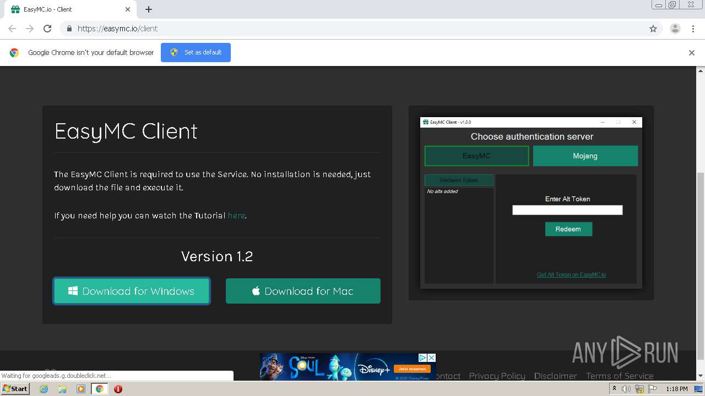This screenshot has width=705, height=396.
Task: Click the Show desktop button
Action: [x=698, y=389]
